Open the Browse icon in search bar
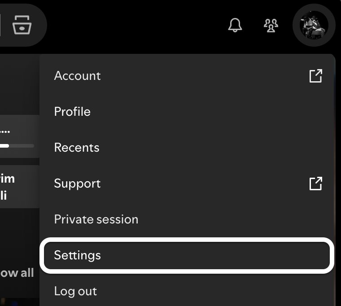 [22, 25]
